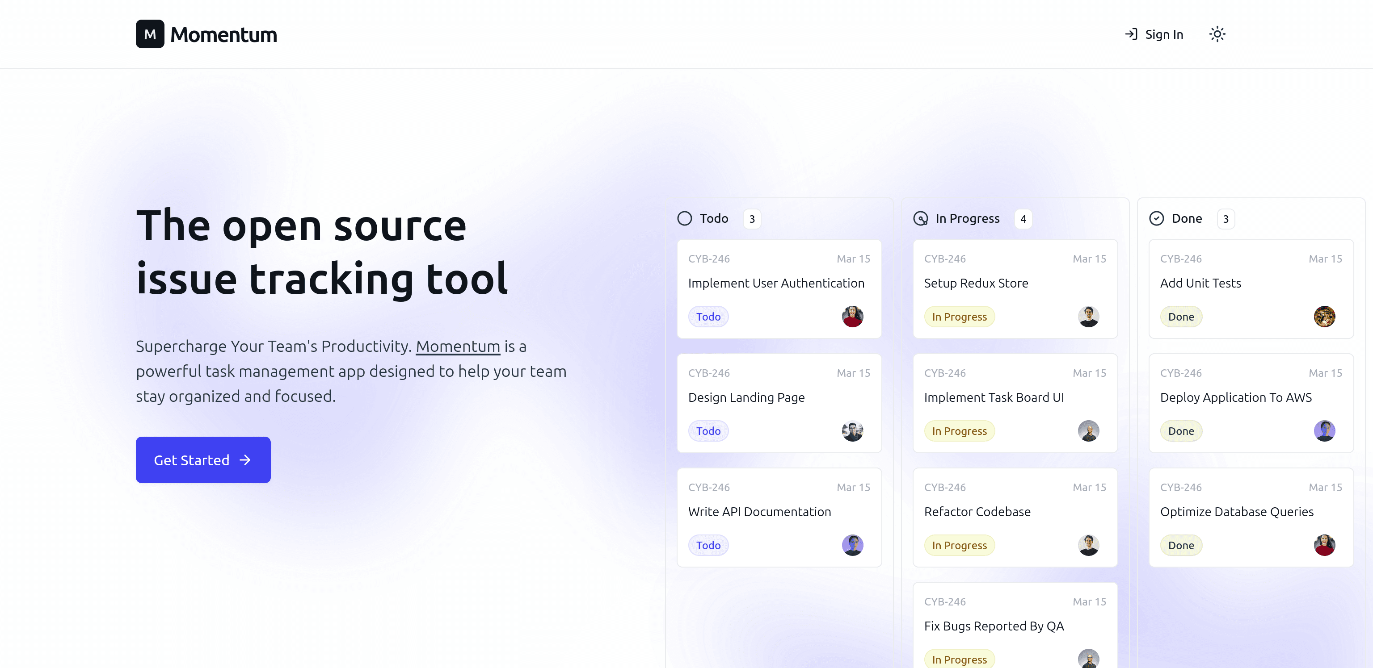Click CYB-246 ID on Implement User Authentication card
This screenshot has height=668, width=1373.
(709, 259)
